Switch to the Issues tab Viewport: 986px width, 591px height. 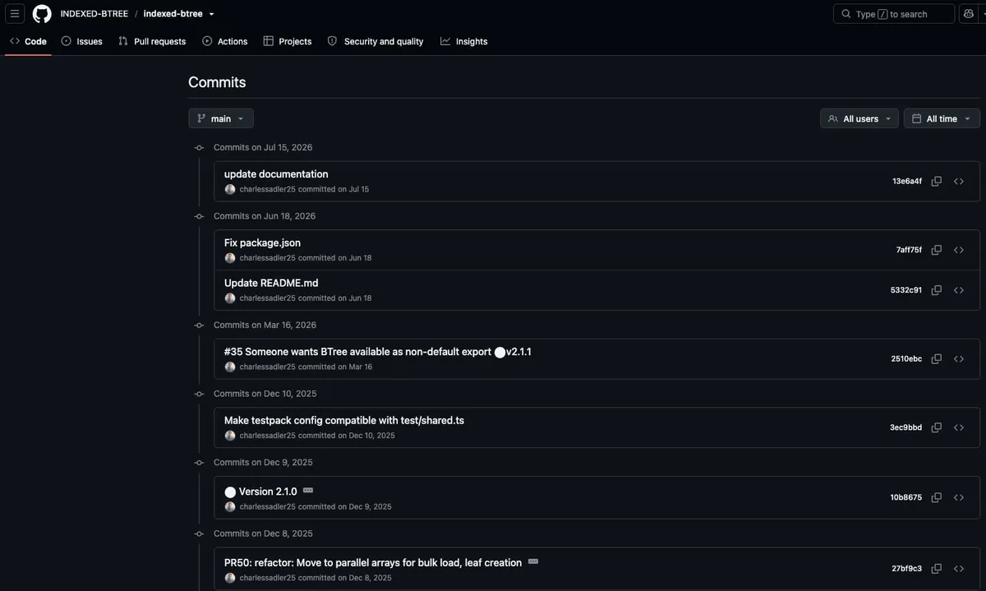tap(81, 41)
